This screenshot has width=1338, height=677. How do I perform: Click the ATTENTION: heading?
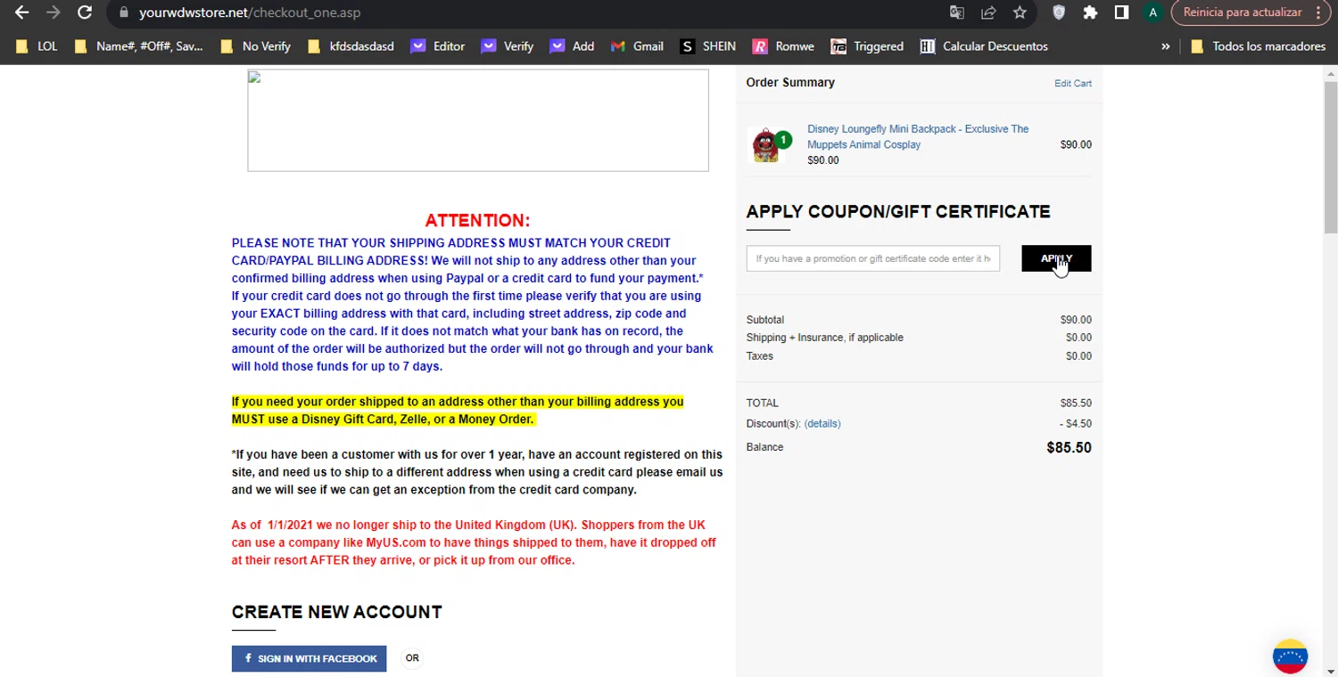[477, 221]
